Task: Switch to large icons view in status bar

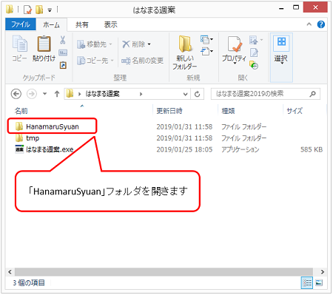Action: (319, 282)
